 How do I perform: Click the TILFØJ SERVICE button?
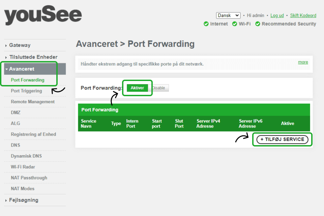pos(282,139)
